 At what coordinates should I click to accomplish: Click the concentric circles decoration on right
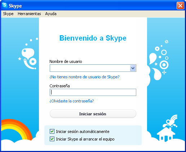[164, 65]
